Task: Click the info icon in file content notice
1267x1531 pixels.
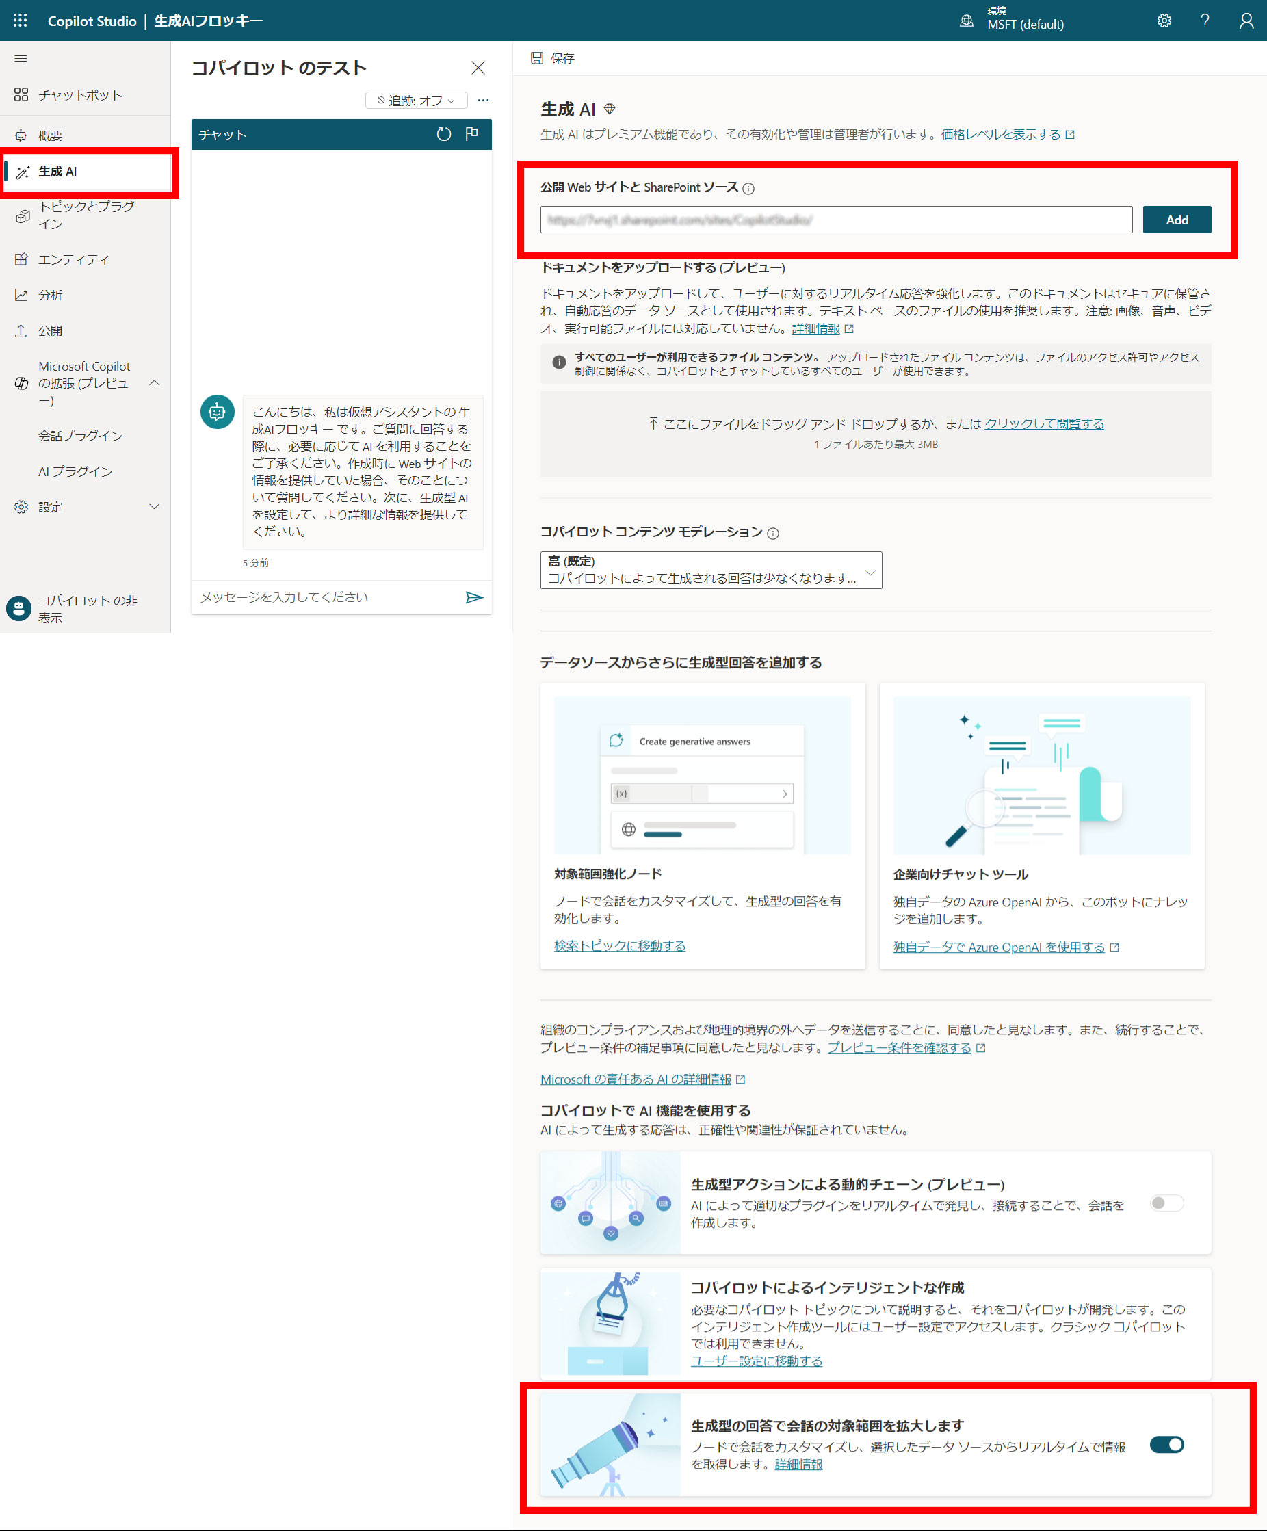Action: [559, 363]
